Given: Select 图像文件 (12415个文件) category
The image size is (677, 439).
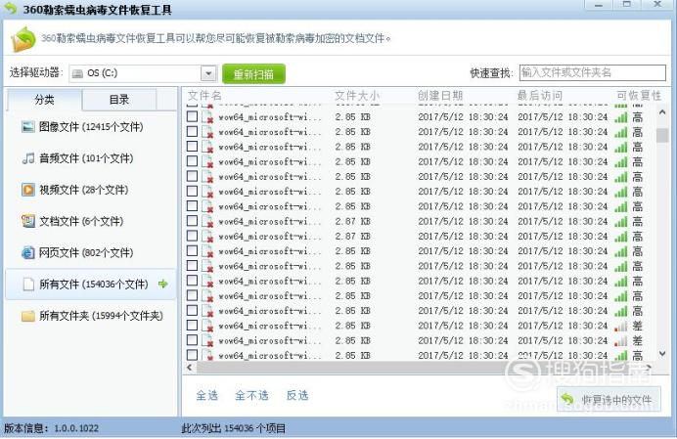Looking at the screenshot, I should tap(91, 127).
